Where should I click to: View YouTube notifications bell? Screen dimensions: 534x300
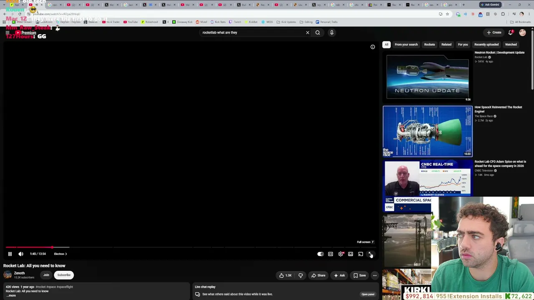[511, 32]
